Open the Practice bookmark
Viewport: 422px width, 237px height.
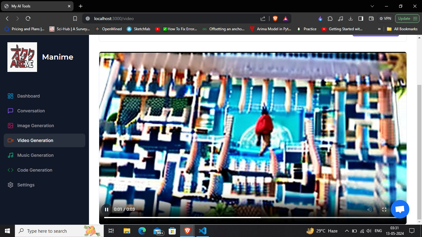(307, 29)
